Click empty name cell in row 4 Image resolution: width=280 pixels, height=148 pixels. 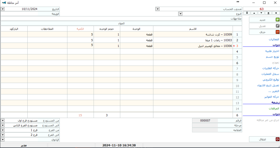(193, 52)
